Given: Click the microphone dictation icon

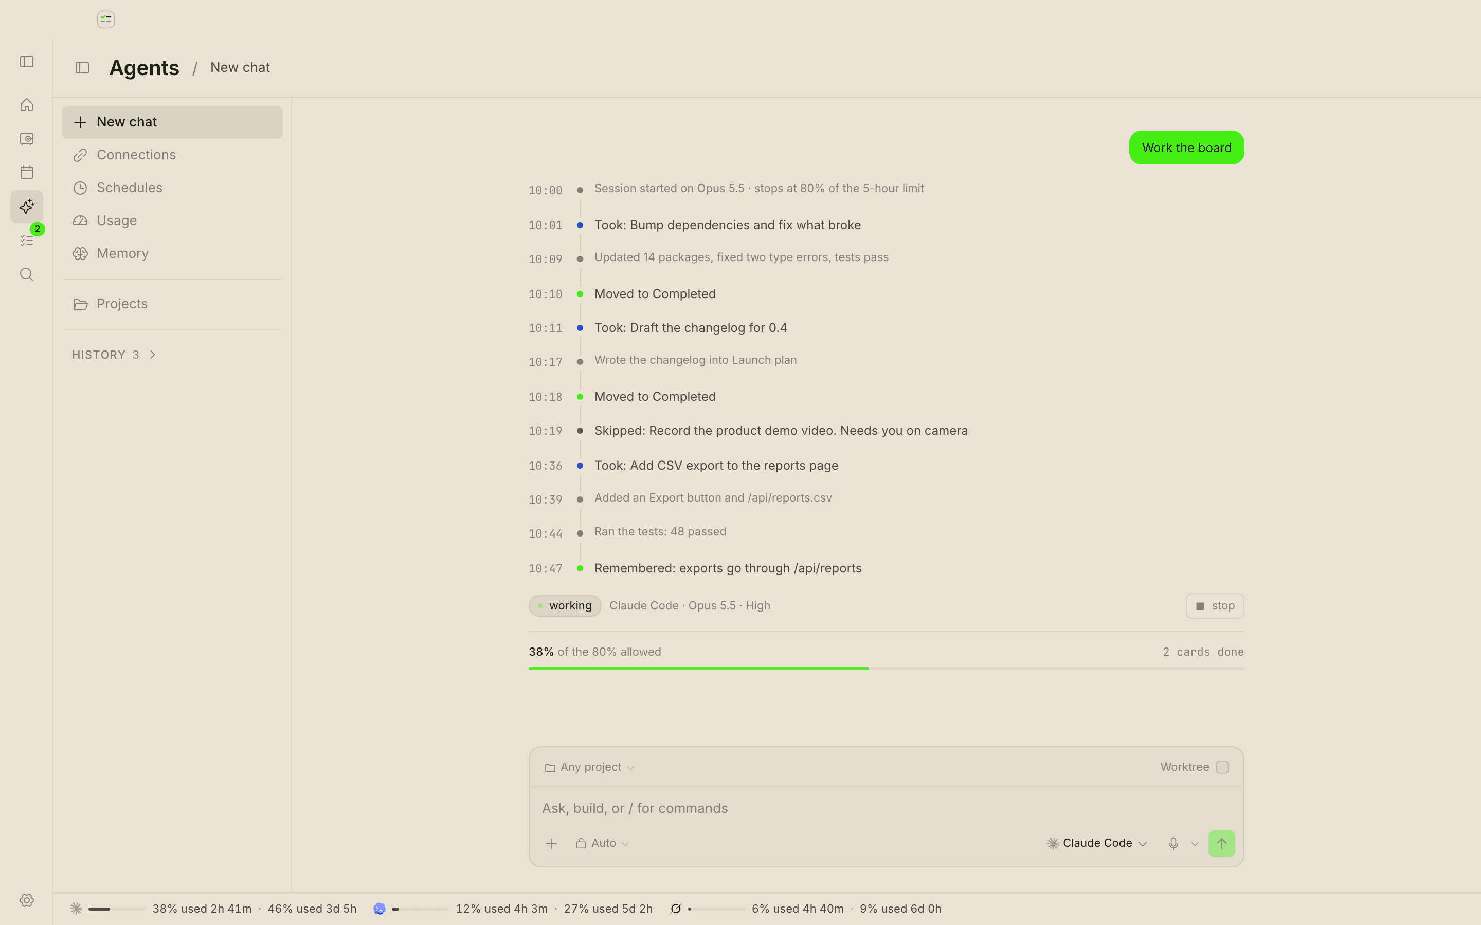Looking at the screenshot, I should click(1173, 844).
